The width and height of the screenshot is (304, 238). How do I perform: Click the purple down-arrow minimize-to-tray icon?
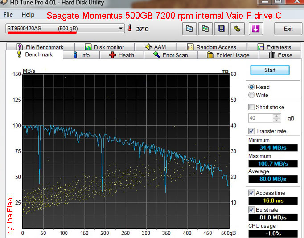click(x=256, y=29)
